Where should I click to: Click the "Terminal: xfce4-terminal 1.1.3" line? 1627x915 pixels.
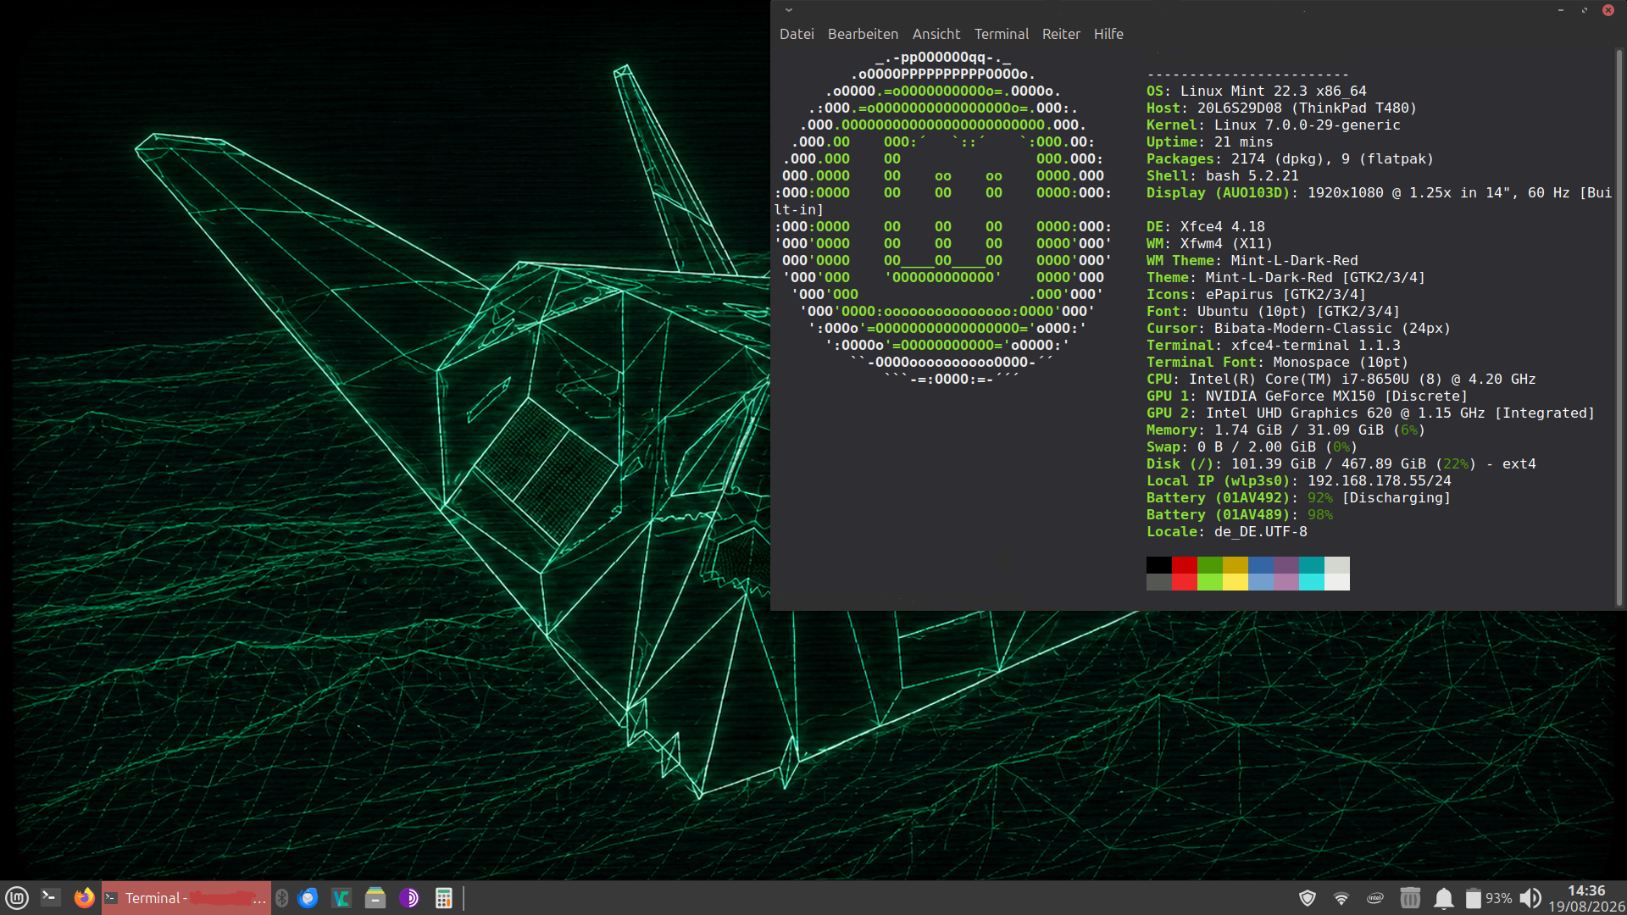(x=1274, y=346)
